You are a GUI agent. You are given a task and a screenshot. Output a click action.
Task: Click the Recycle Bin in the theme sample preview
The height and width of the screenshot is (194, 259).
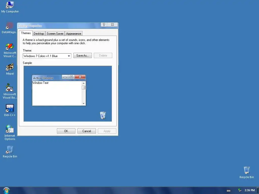pyautogui.click(x=103, y=115)
